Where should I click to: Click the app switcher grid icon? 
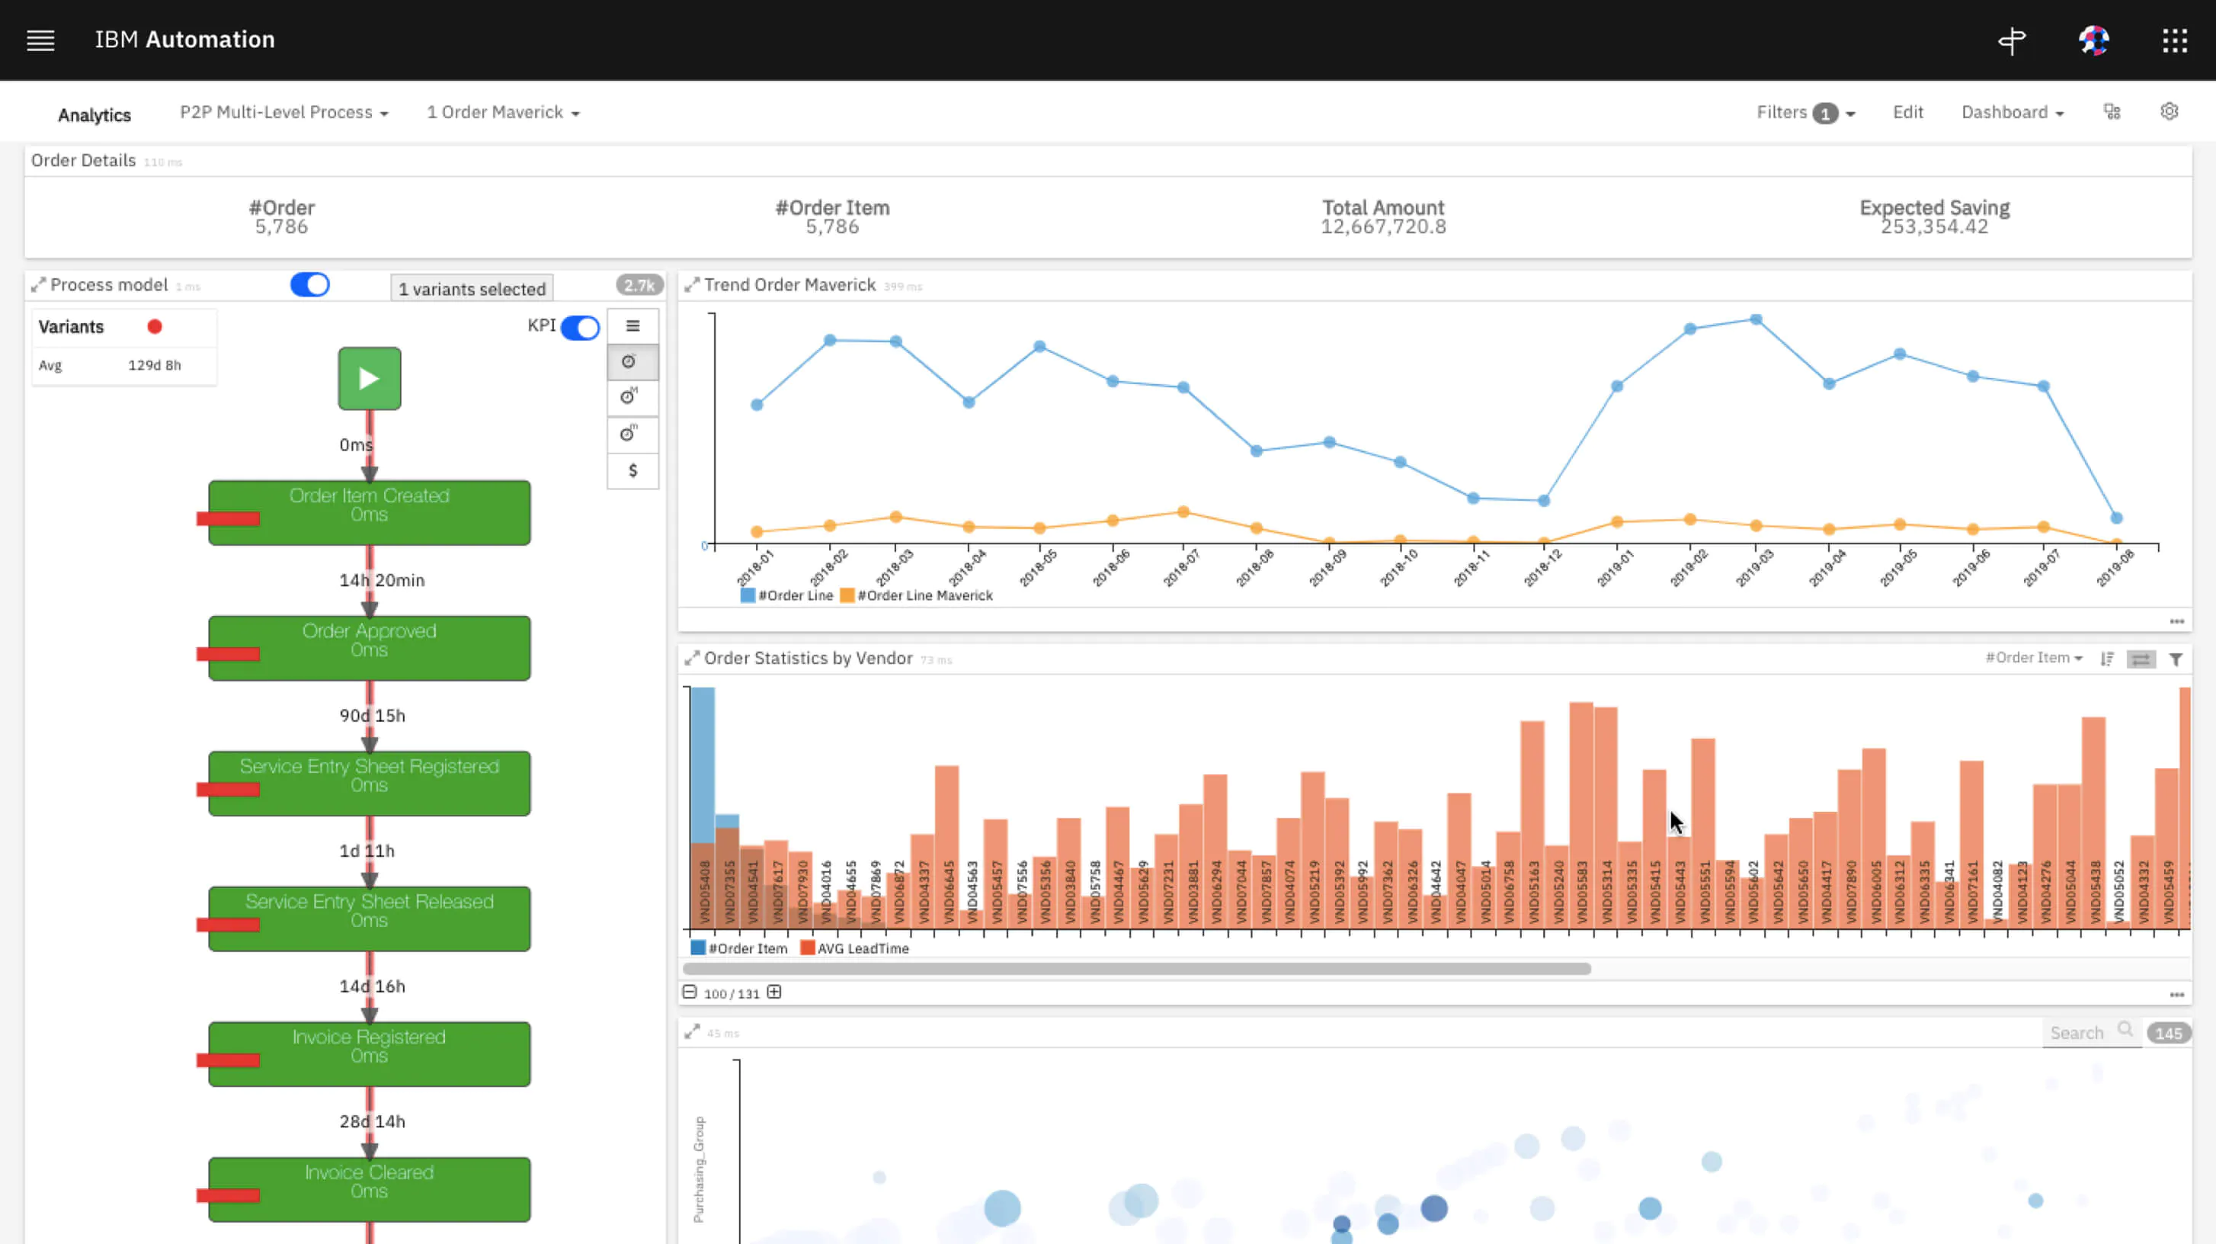[x=2175, y=40]
